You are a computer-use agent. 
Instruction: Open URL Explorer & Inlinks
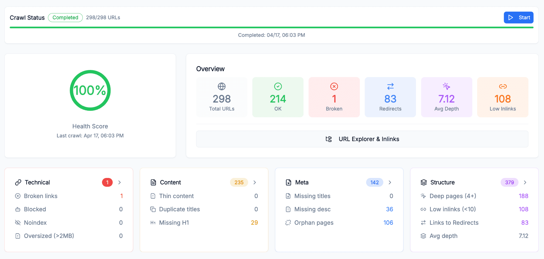362,139
